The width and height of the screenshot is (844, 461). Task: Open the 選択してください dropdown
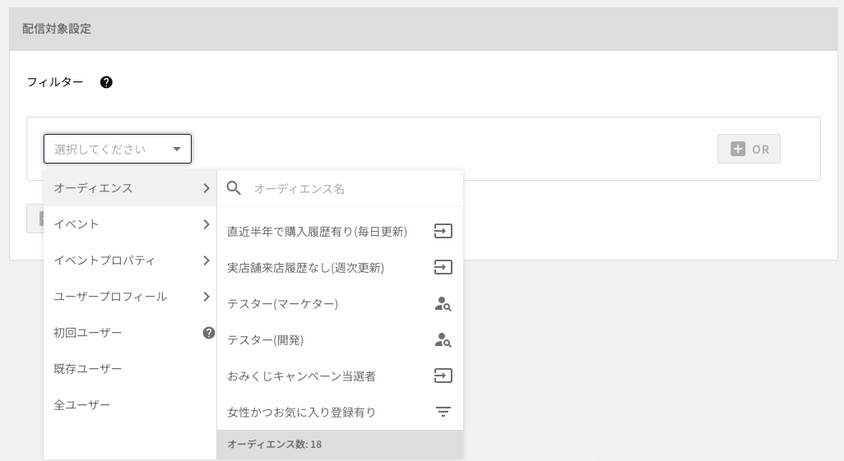118,149
